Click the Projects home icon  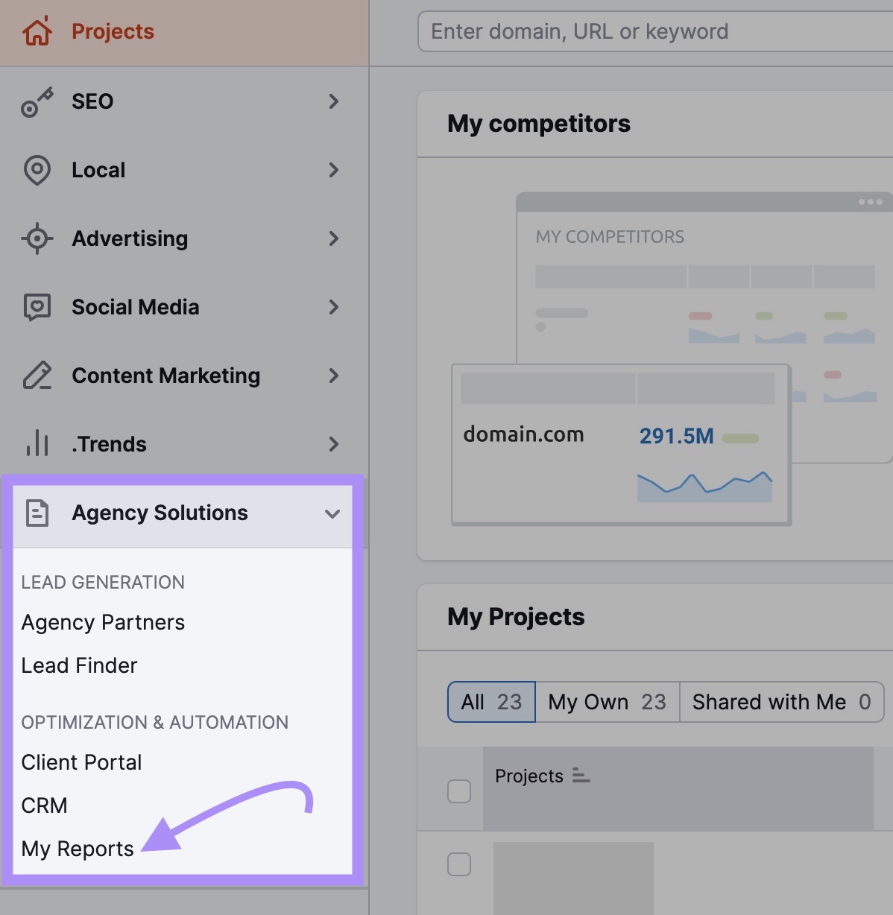(x=36, y=31)
